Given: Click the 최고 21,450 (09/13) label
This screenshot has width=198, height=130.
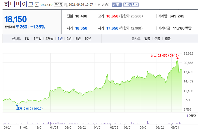Looking at the screenshot, I should point(165,55).
